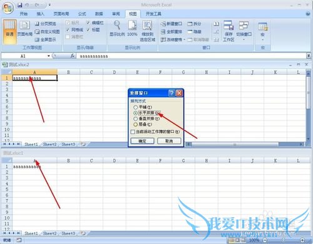Select Tiled (平铺) radio option
Screen dimensions: 313x244
pyautogui.click(x=136, y=107)
